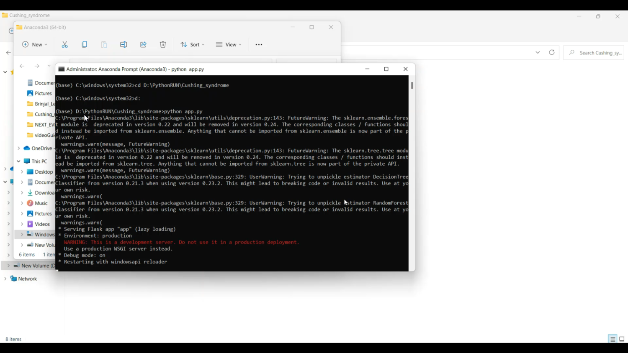Click the Rename icon in toolbar
Screen dimensions: 628x353
coord(124,45)
